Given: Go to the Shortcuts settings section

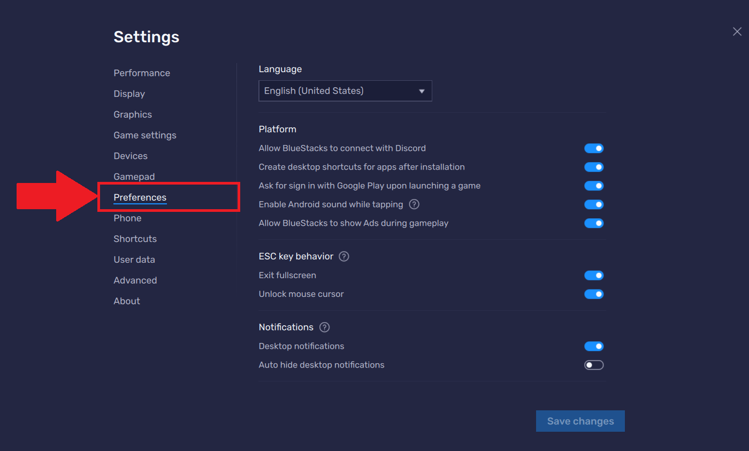Looking at the screenshot, I should click(x=135, y=239).
